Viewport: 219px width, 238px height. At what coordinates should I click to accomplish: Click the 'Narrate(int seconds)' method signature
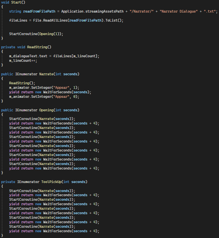tap(59, 74)
